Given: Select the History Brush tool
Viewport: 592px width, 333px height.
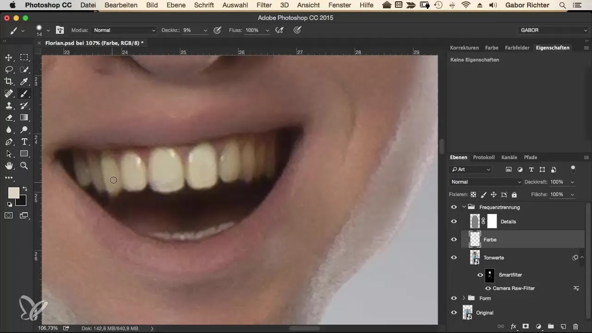Looking at the screenshot, I should [x=24, y=106].
